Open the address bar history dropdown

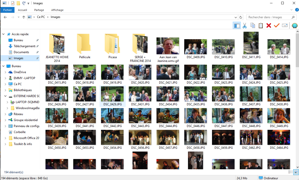pos(236,17)
